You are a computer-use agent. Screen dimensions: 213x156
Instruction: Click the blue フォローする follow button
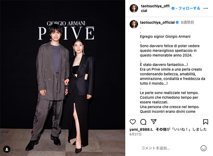[x=189, y=8]
